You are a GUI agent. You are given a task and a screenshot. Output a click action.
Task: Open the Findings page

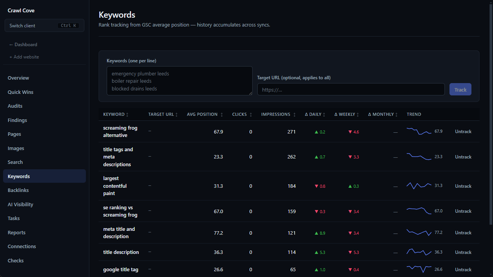click(44, 120)
